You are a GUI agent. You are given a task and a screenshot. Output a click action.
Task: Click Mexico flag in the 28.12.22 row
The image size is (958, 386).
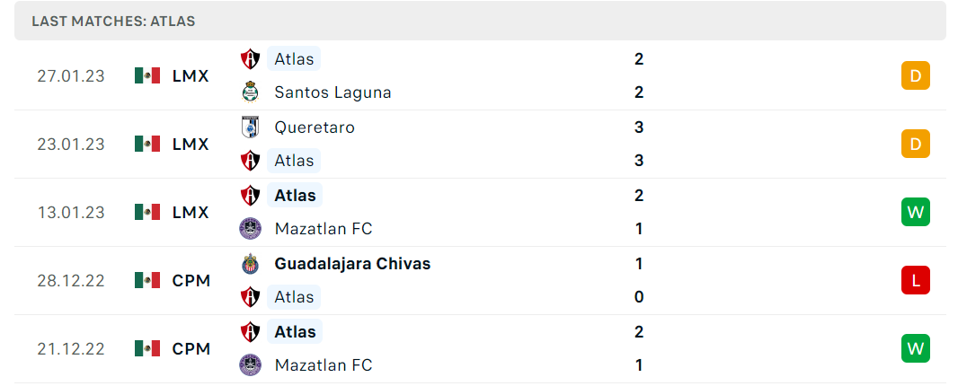(x=147, y=281)
